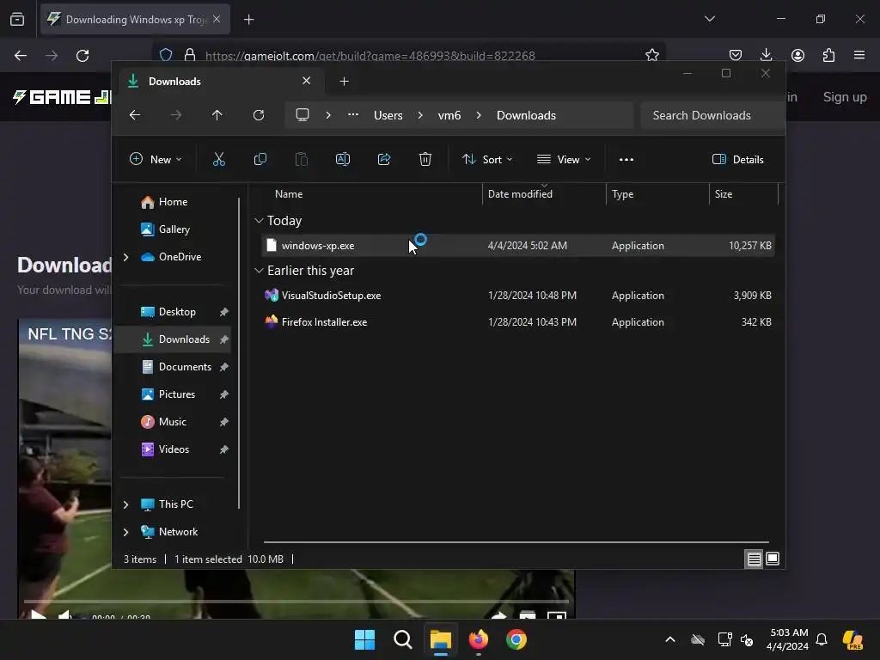Open notifications bell in system tray
The width and height of the screenshot is (880, 660).
coord(822,639)
